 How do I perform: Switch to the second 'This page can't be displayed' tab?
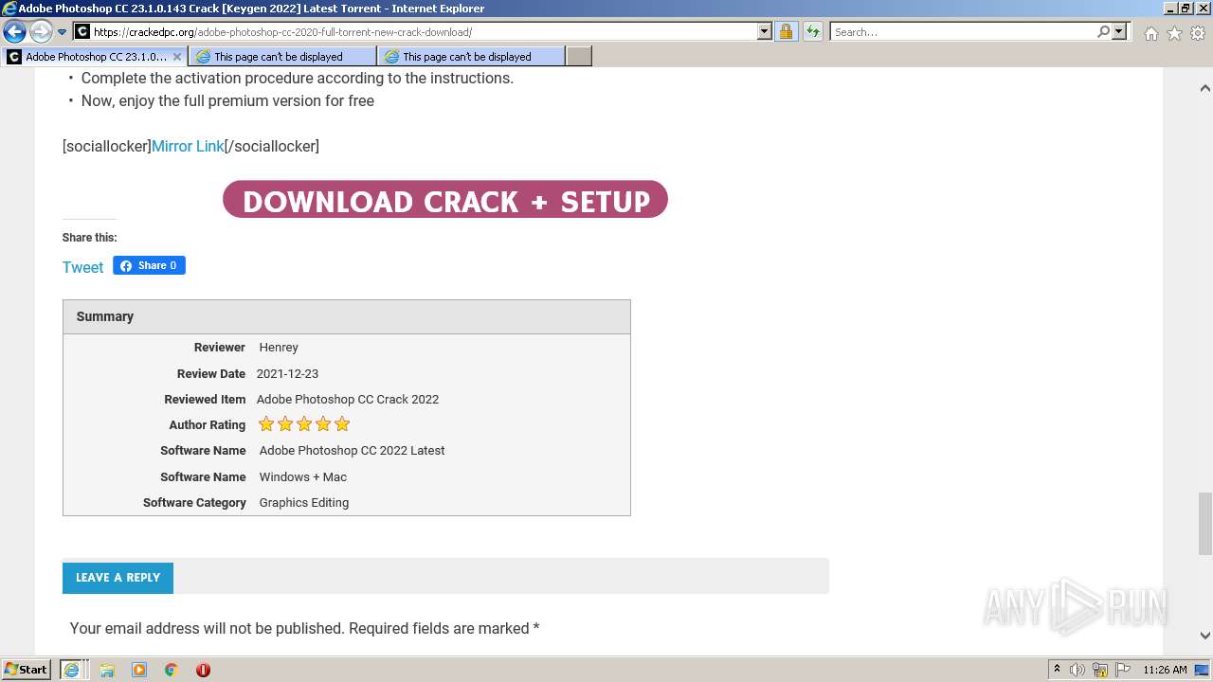[471, 57]
